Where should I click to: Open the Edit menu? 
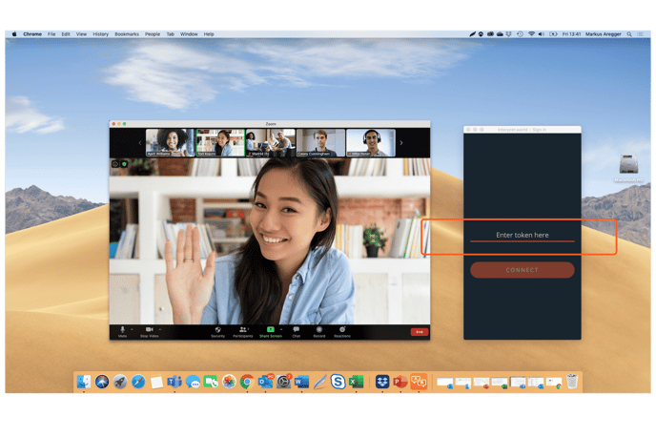(x=66, y=34)
